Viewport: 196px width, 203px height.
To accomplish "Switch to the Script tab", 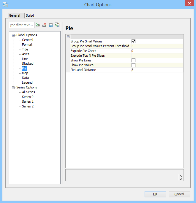I will (30, 15).
